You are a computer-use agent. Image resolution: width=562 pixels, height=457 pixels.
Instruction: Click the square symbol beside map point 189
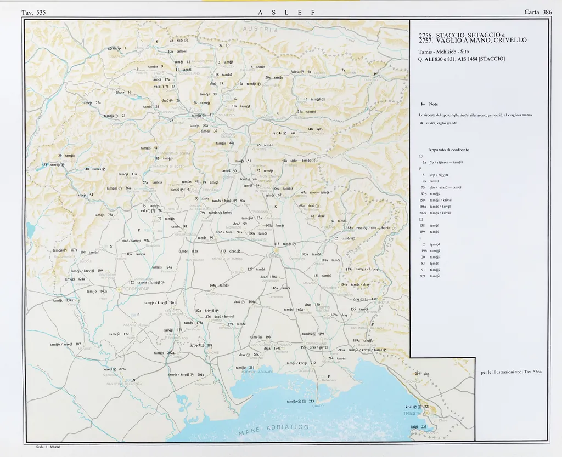click(x=203, y=345)
